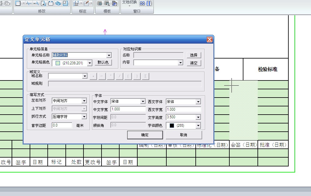Viewport: 311px width, 196px height.
Task: Click the four-square tile windows icon
Action: [x=142, y=3]
